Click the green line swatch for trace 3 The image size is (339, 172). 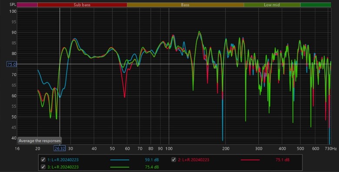[x=120, y=167]
